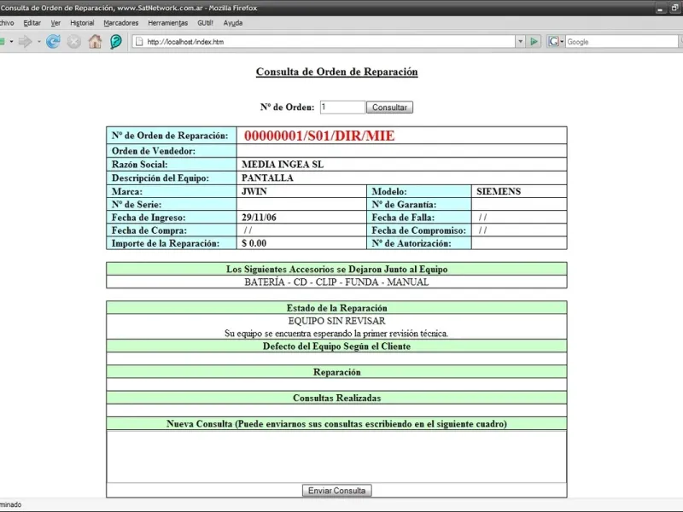Open the back-history dropdown arrow
This screenshot has height=512, width=683.
point(11,42)
